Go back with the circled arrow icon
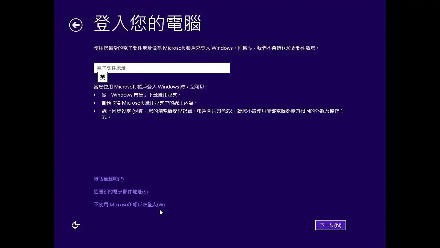440x248 pixels. click(76, 25)
